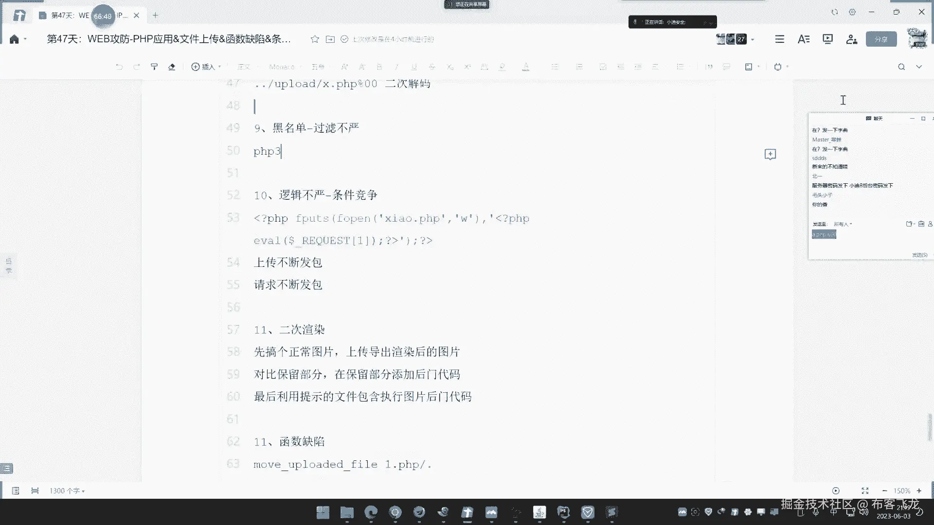This screenshot has height=525, width=934.
Task: Click the 分享 share button
Action: coord(881,39)
